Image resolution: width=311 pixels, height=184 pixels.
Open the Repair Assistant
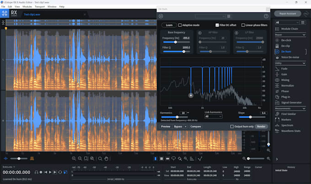coord(288,14)
